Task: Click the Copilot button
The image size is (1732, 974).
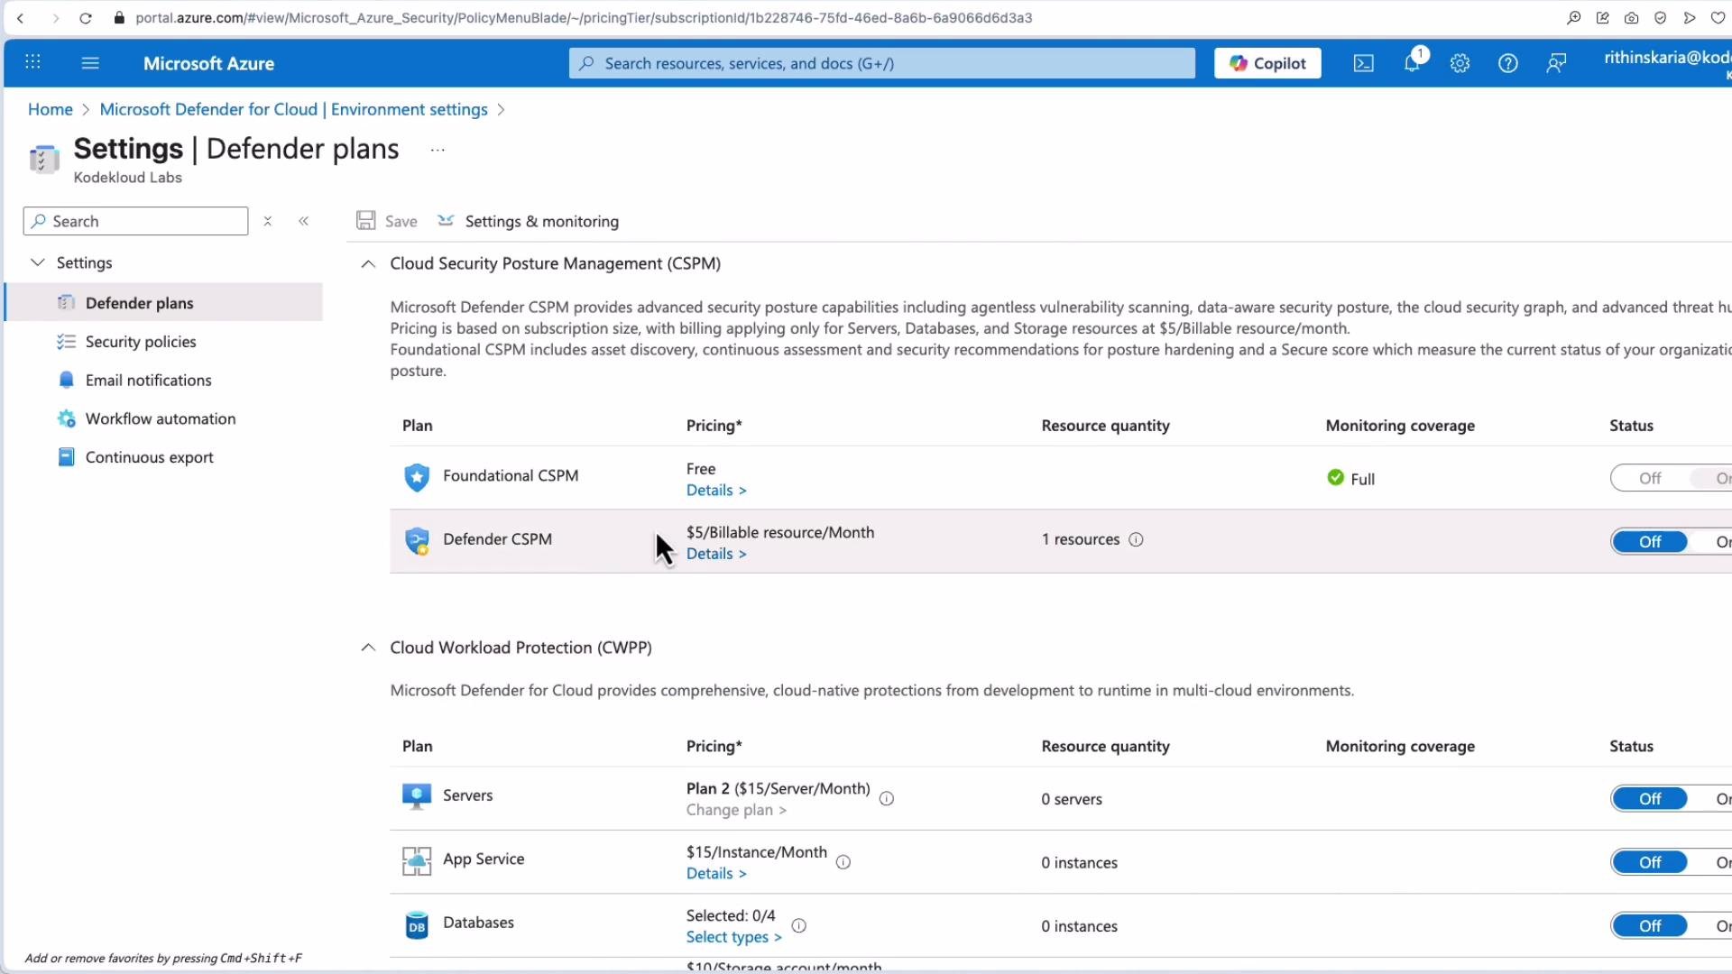Action: pyautogui.click(x=1267, y=63)
